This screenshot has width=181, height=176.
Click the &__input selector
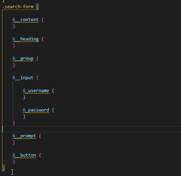(23, 78)
